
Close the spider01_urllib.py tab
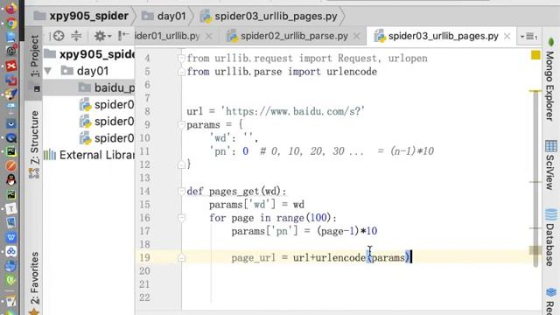click(x=209, y=36)
